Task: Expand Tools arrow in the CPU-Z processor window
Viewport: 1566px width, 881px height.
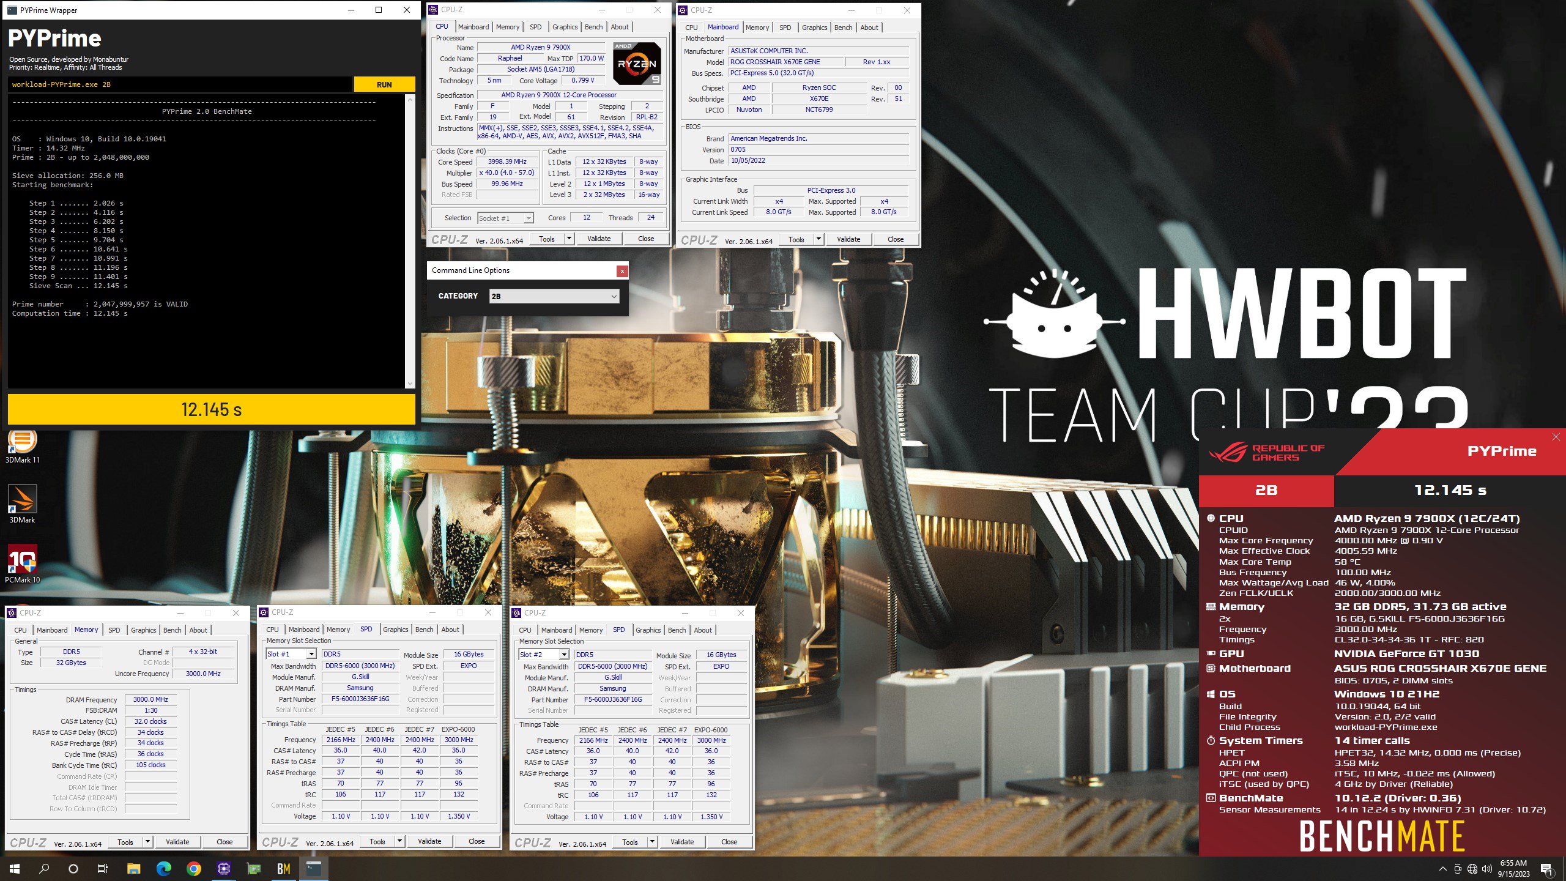Action: [569, 239]
